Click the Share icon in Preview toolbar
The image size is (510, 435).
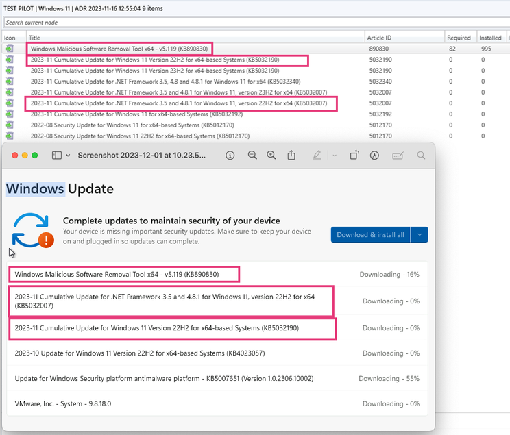pos(291,155)
